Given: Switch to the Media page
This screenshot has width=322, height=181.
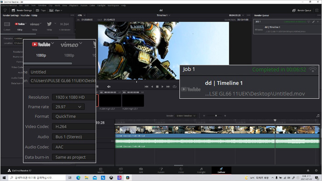Looking at the screenshot, I should (101, 170).
